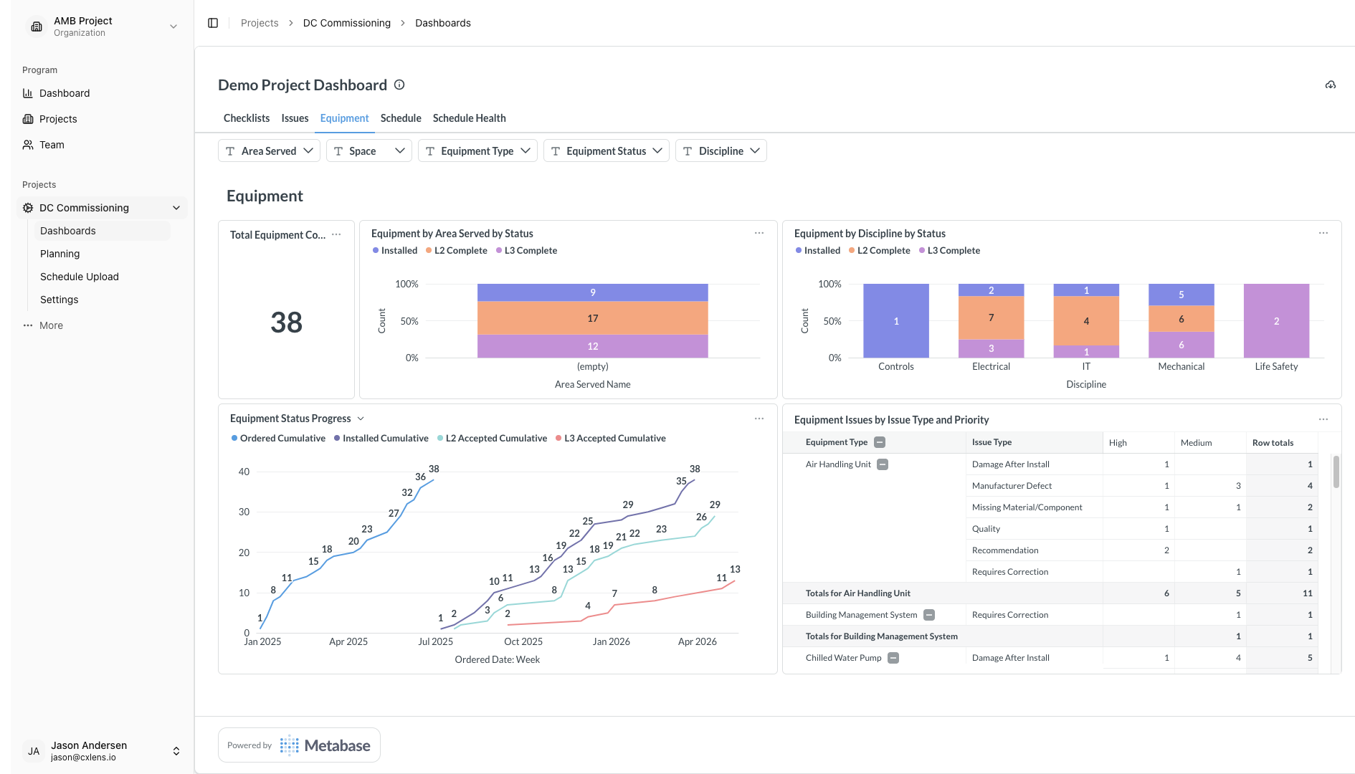The width and height of the screenshot is (1355, 774).
Task: Open Equipment by Discipline card options menu
Action: [1323, 233]
